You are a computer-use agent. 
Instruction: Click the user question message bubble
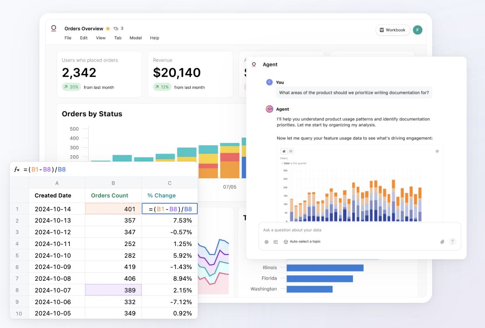pos(354,92)
